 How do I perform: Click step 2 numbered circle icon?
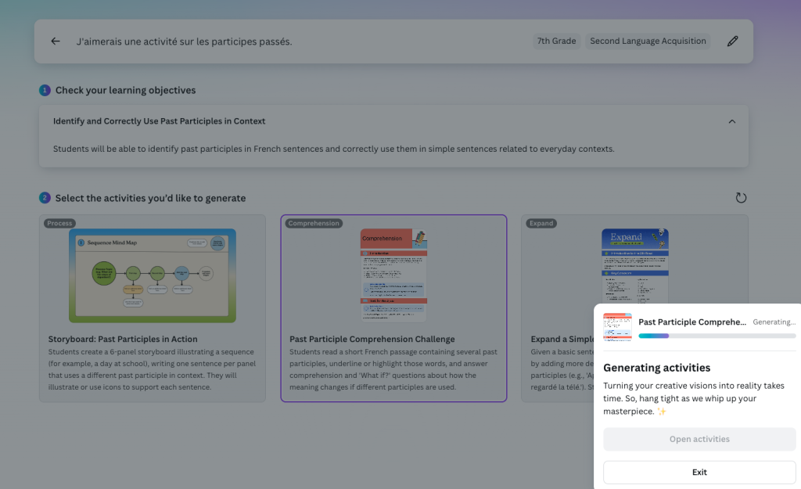pos(45,199)
